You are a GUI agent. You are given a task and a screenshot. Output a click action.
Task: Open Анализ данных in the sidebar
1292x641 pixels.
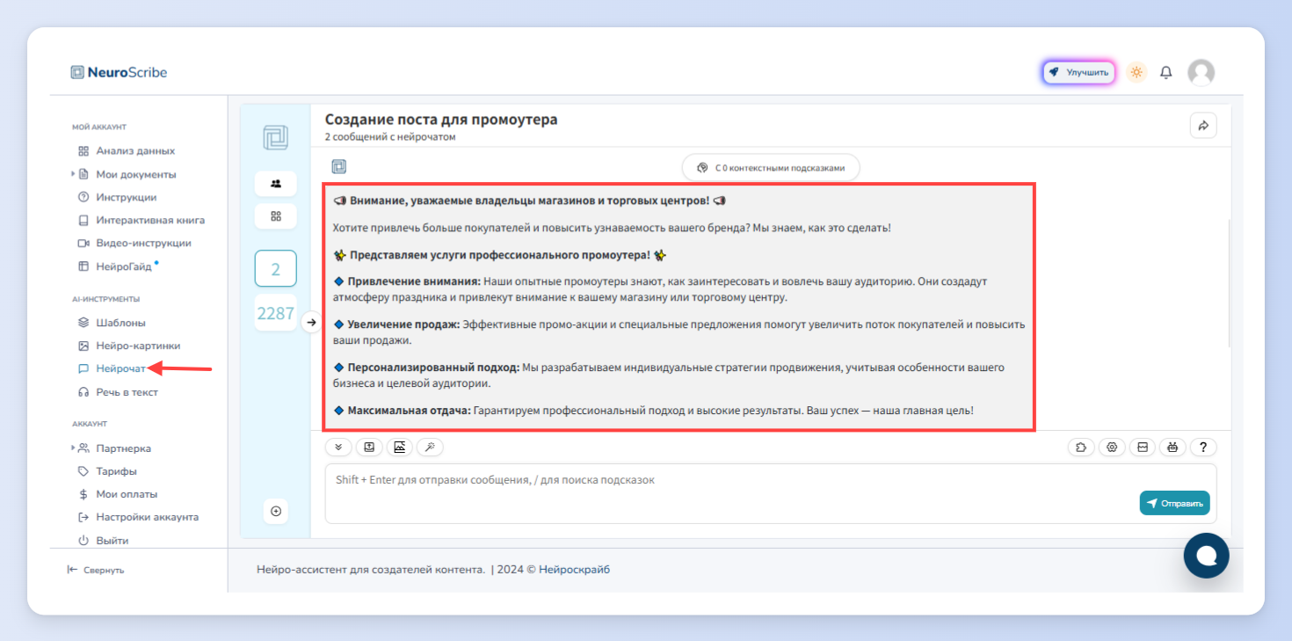(x=135, y=151)
